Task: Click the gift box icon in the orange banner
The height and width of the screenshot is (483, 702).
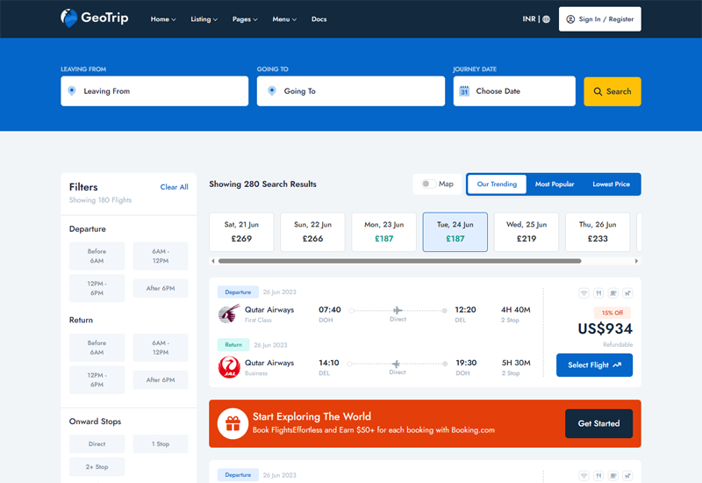Action: pyautogui.click(x=233, y=423)
